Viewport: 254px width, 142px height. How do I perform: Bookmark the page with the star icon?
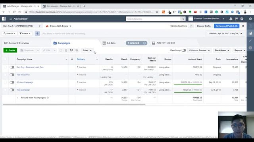point(157,12)
